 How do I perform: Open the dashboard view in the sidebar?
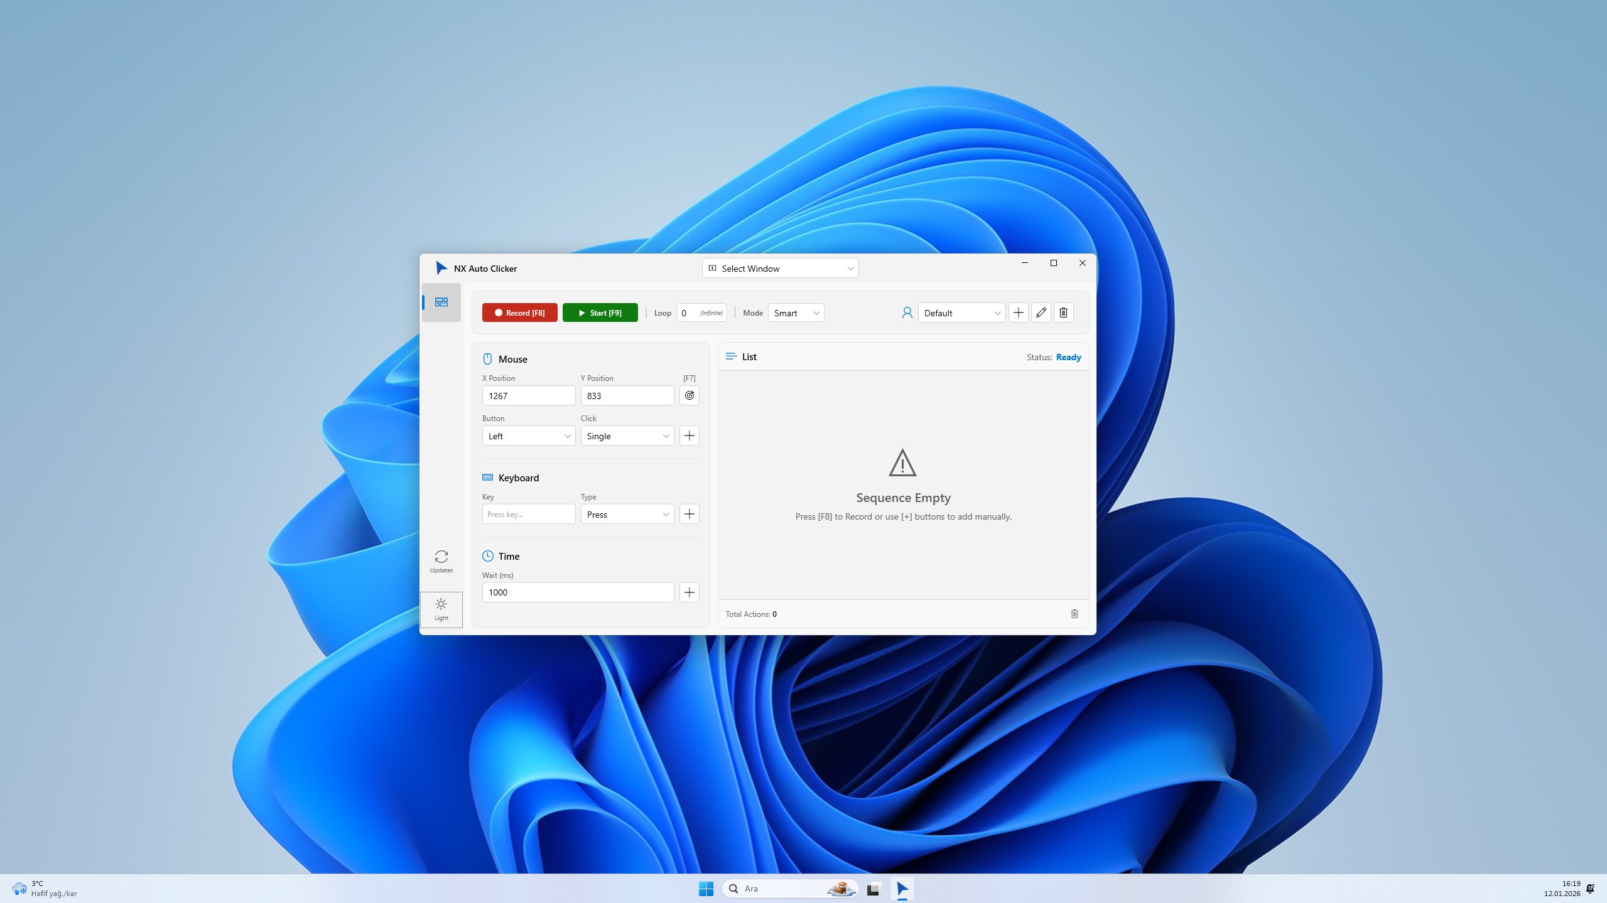[441, 302]
